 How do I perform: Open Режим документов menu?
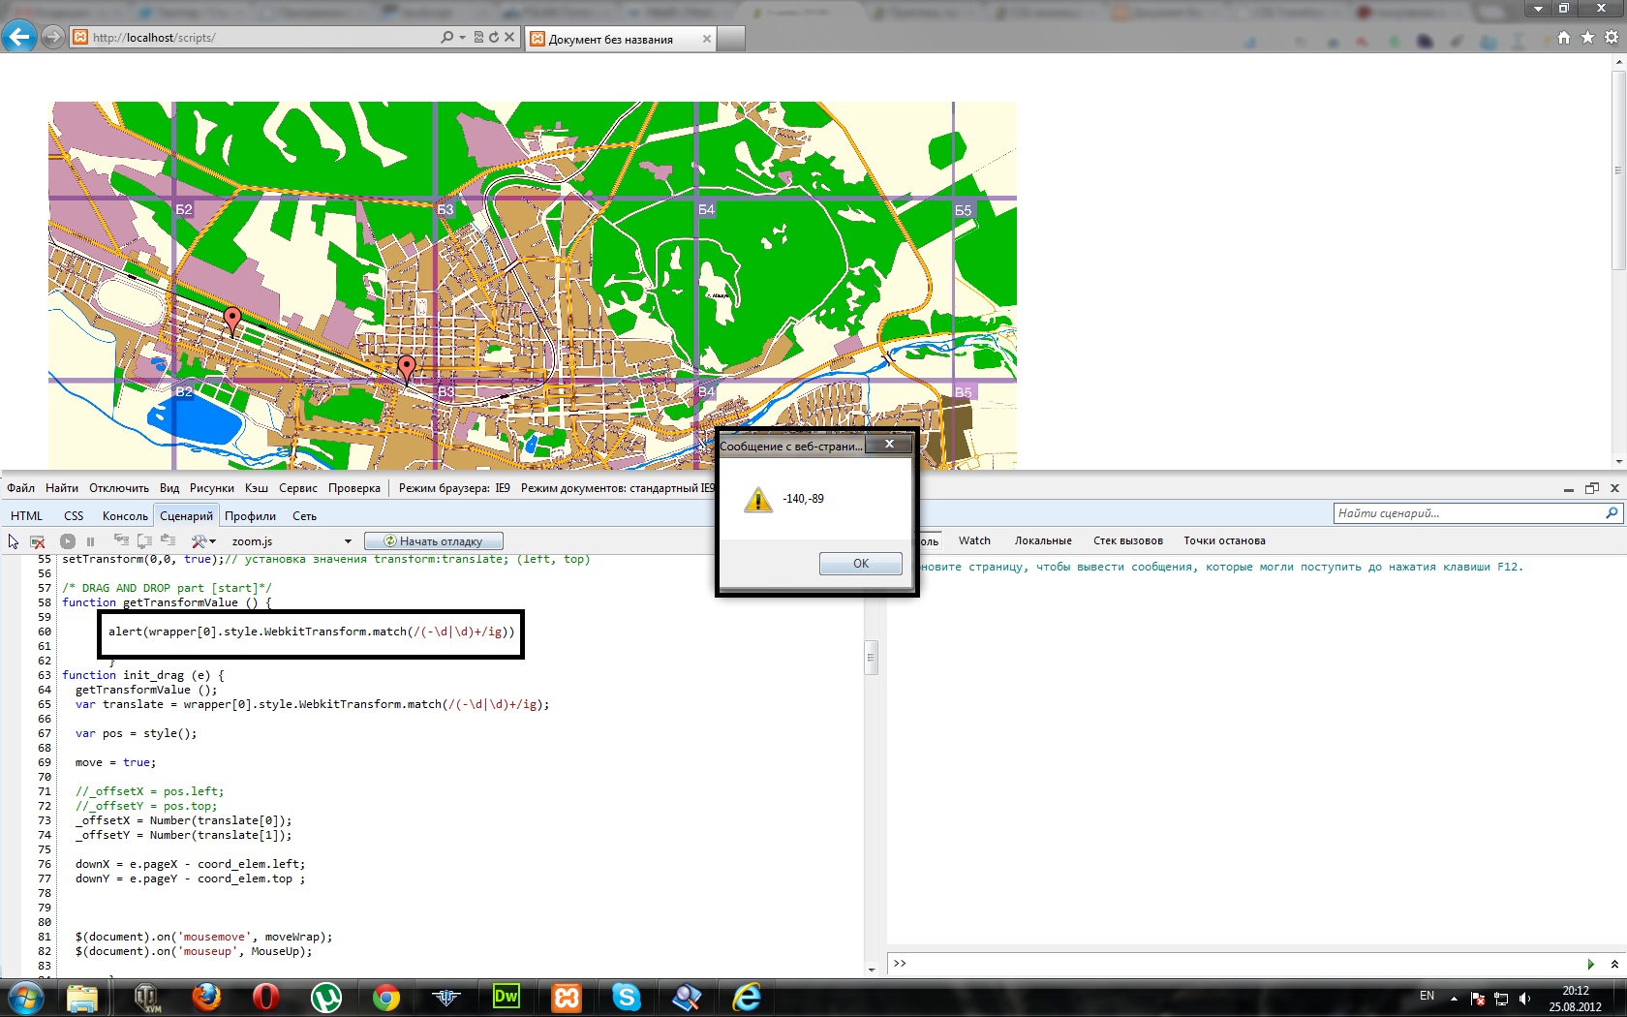[617, 488]
